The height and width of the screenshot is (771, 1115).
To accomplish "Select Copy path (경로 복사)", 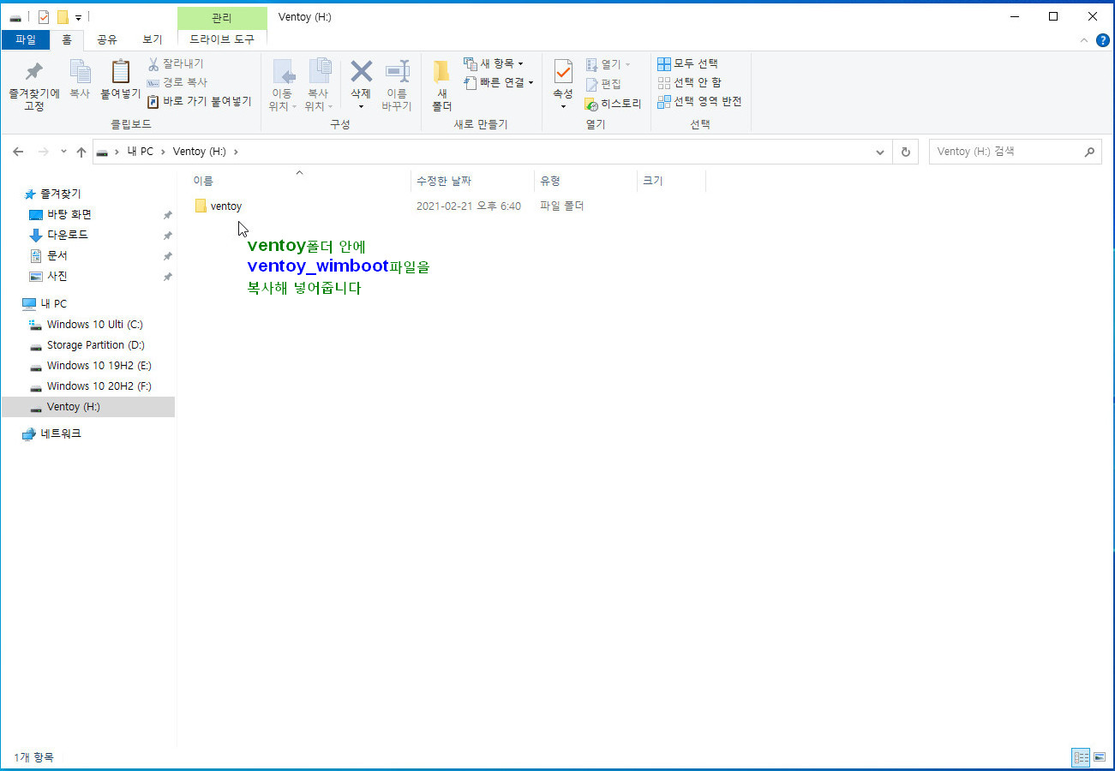I will [x=177, y=82].
